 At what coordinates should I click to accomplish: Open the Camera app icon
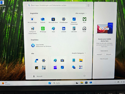pyautogui.click(x=62, y=60)
